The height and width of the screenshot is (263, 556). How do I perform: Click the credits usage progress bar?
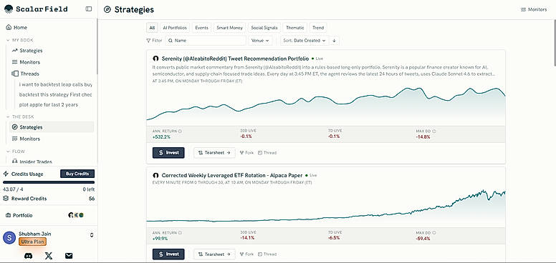click(49, 182)
